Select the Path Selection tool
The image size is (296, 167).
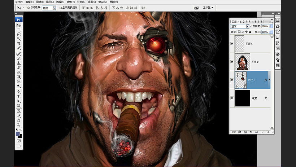(19, 101)
